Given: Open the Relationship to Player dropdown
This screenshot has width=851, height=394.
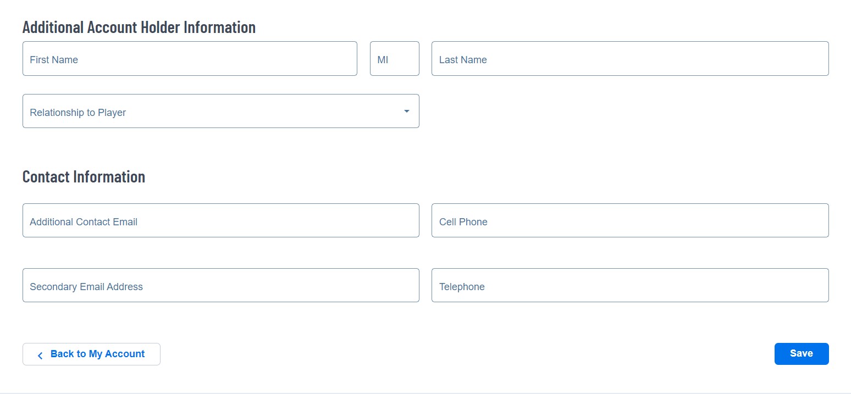Looking at the screenshot, I should pos(220,112).
